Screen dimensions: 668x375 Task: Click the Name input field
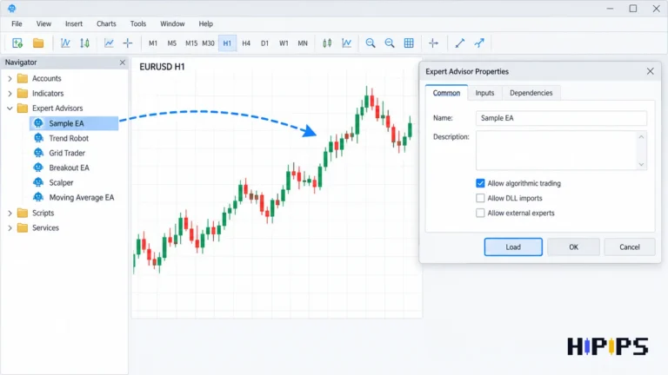coord(561,118)
